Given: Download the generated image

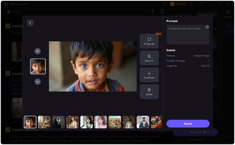Looking at the screenshot, I should tap(149, 75).
